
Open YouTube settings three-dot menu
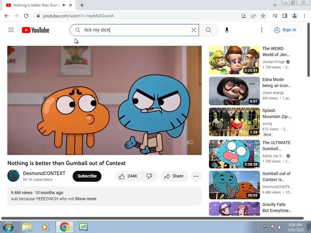tap(261, 30)
